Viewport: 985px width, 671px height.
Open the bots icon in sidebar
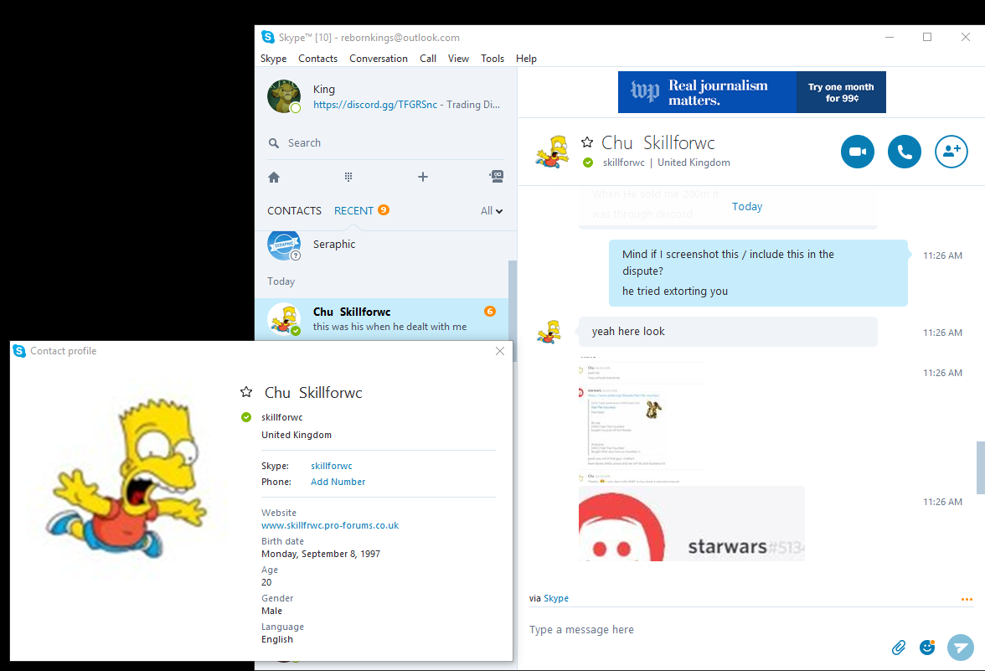tap(496, 177)
